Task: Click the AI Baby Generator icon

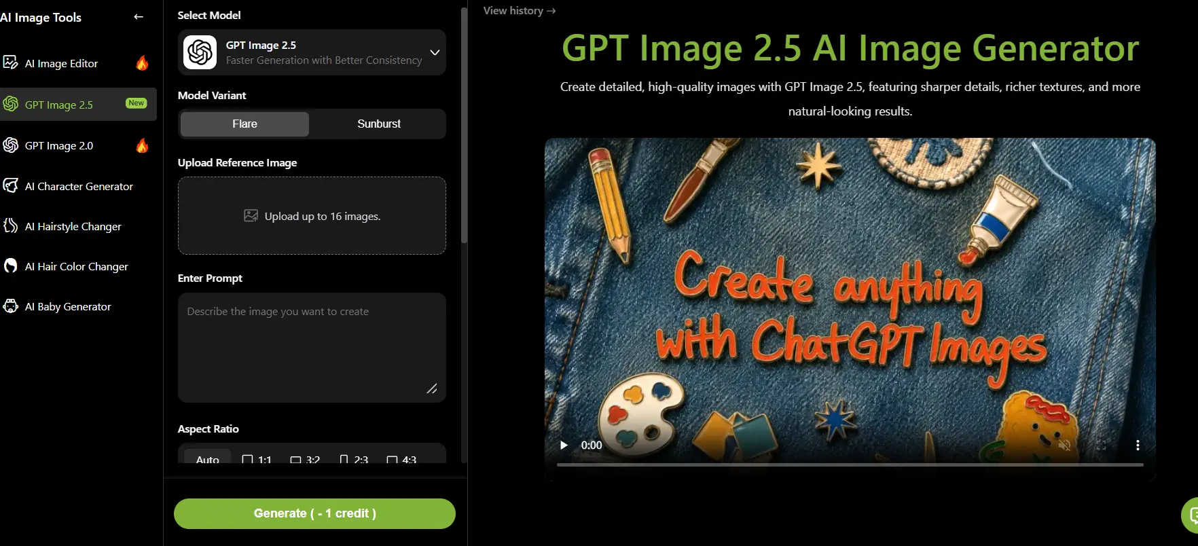Action: tap(10, 306)
